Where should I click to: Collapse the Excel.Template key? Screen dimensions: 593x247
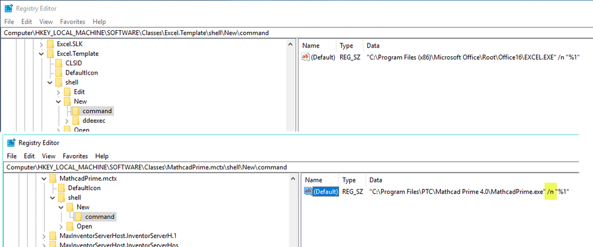tap(41, 53)
